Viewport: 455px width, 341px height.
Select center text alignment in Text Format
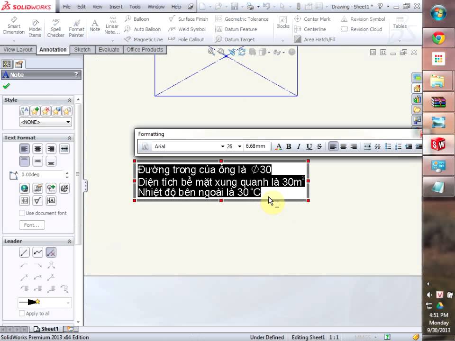point(38,149)
